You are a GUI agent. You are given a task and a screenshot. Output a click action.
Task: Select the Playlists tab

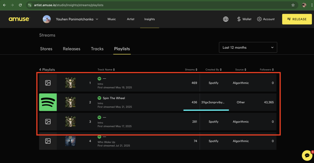122,49
